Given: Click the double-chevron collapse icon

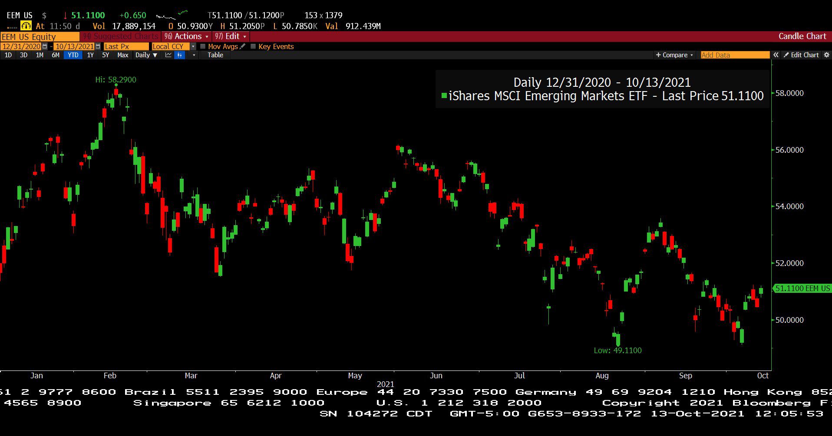Looking at the screenshot, I should 776,55.
